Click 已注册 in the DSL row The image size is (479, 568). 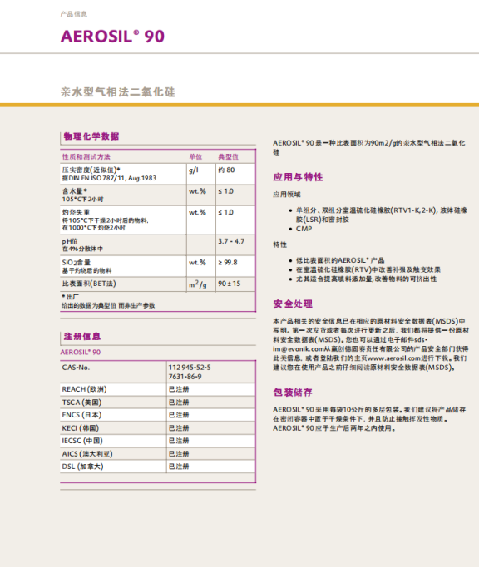pyautogui.click(x=179, y=467)
